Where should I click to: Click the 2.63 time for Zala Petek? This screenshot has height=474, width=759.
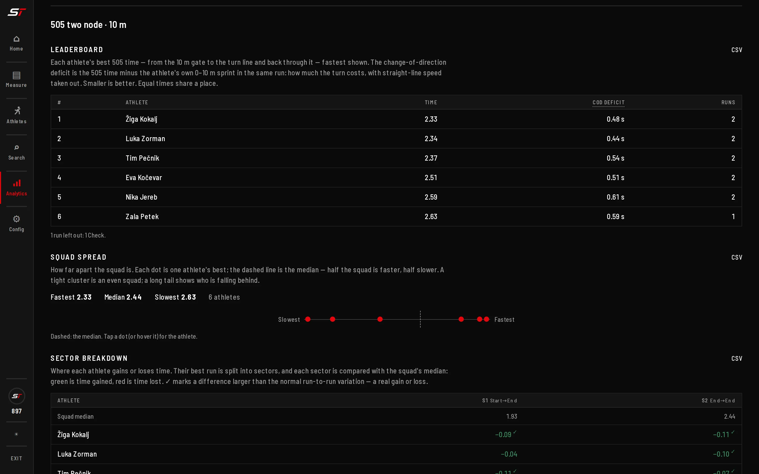(x=431, y=217)
